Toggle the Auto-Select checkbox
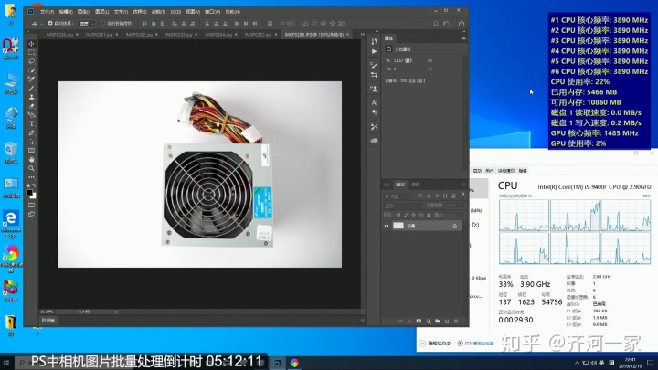Image resolution: width=658 pixels, height=370 pixels. pyautogui.click(x=50, y=23)
